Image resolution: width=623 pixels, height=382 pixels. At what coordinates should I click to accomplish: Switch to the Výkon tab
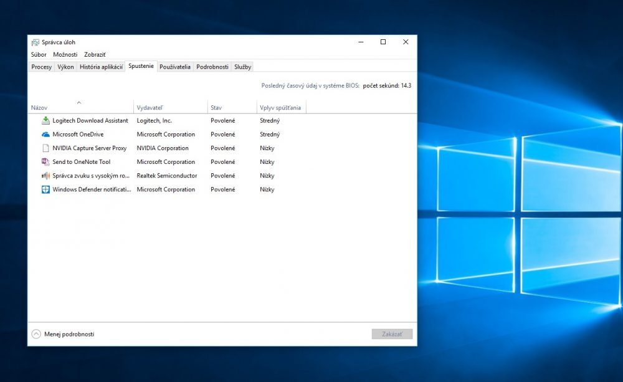[x=65, y=67]
